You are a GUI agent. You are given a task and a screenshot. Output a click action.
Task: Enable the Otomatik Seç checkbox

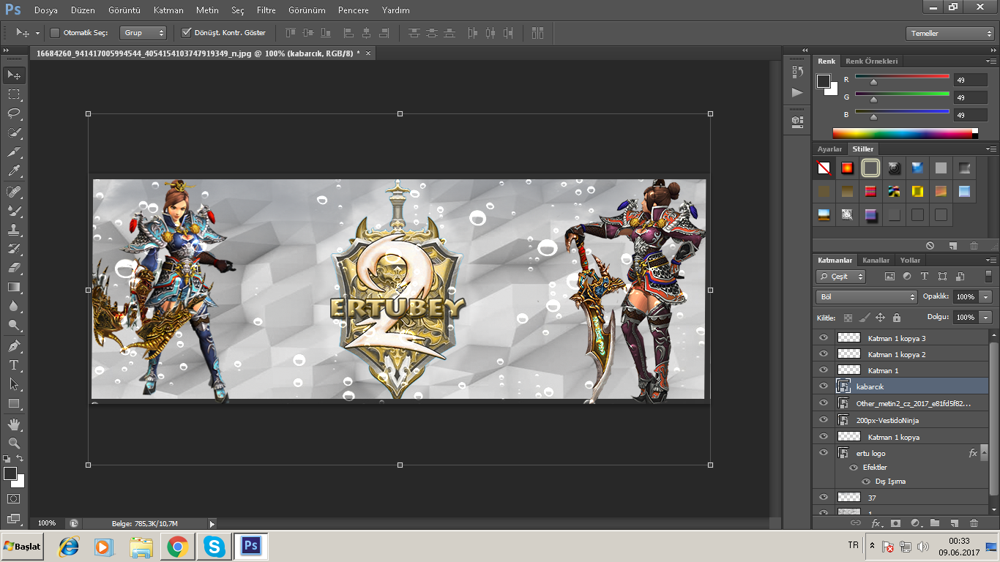(55, 33)
